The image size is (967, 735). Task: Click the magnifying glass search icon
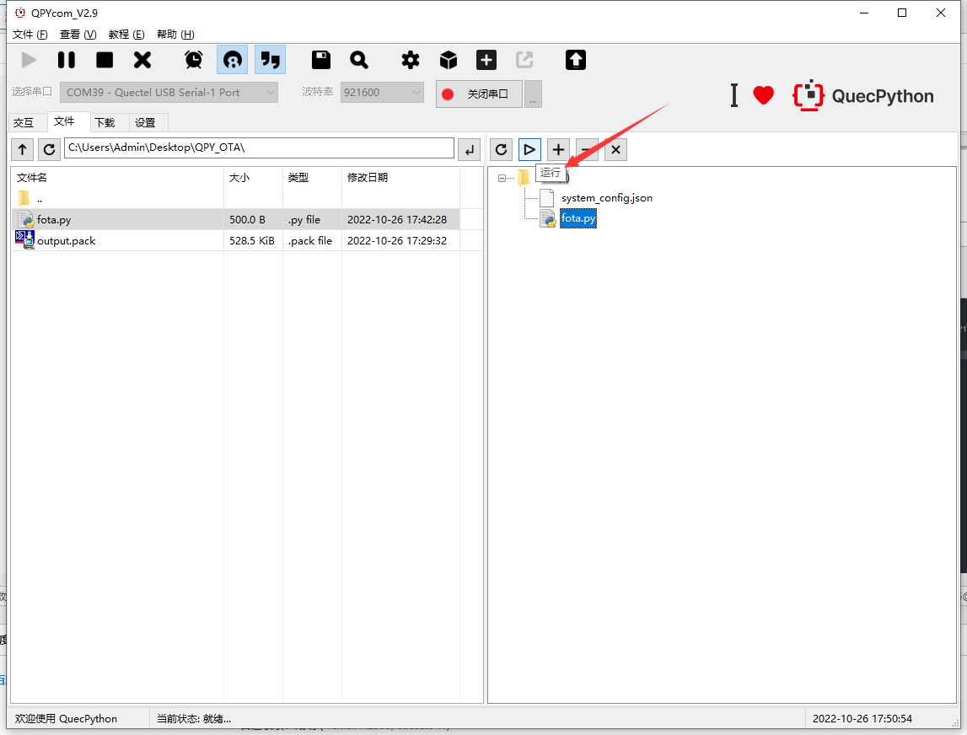tap(359, 60)
